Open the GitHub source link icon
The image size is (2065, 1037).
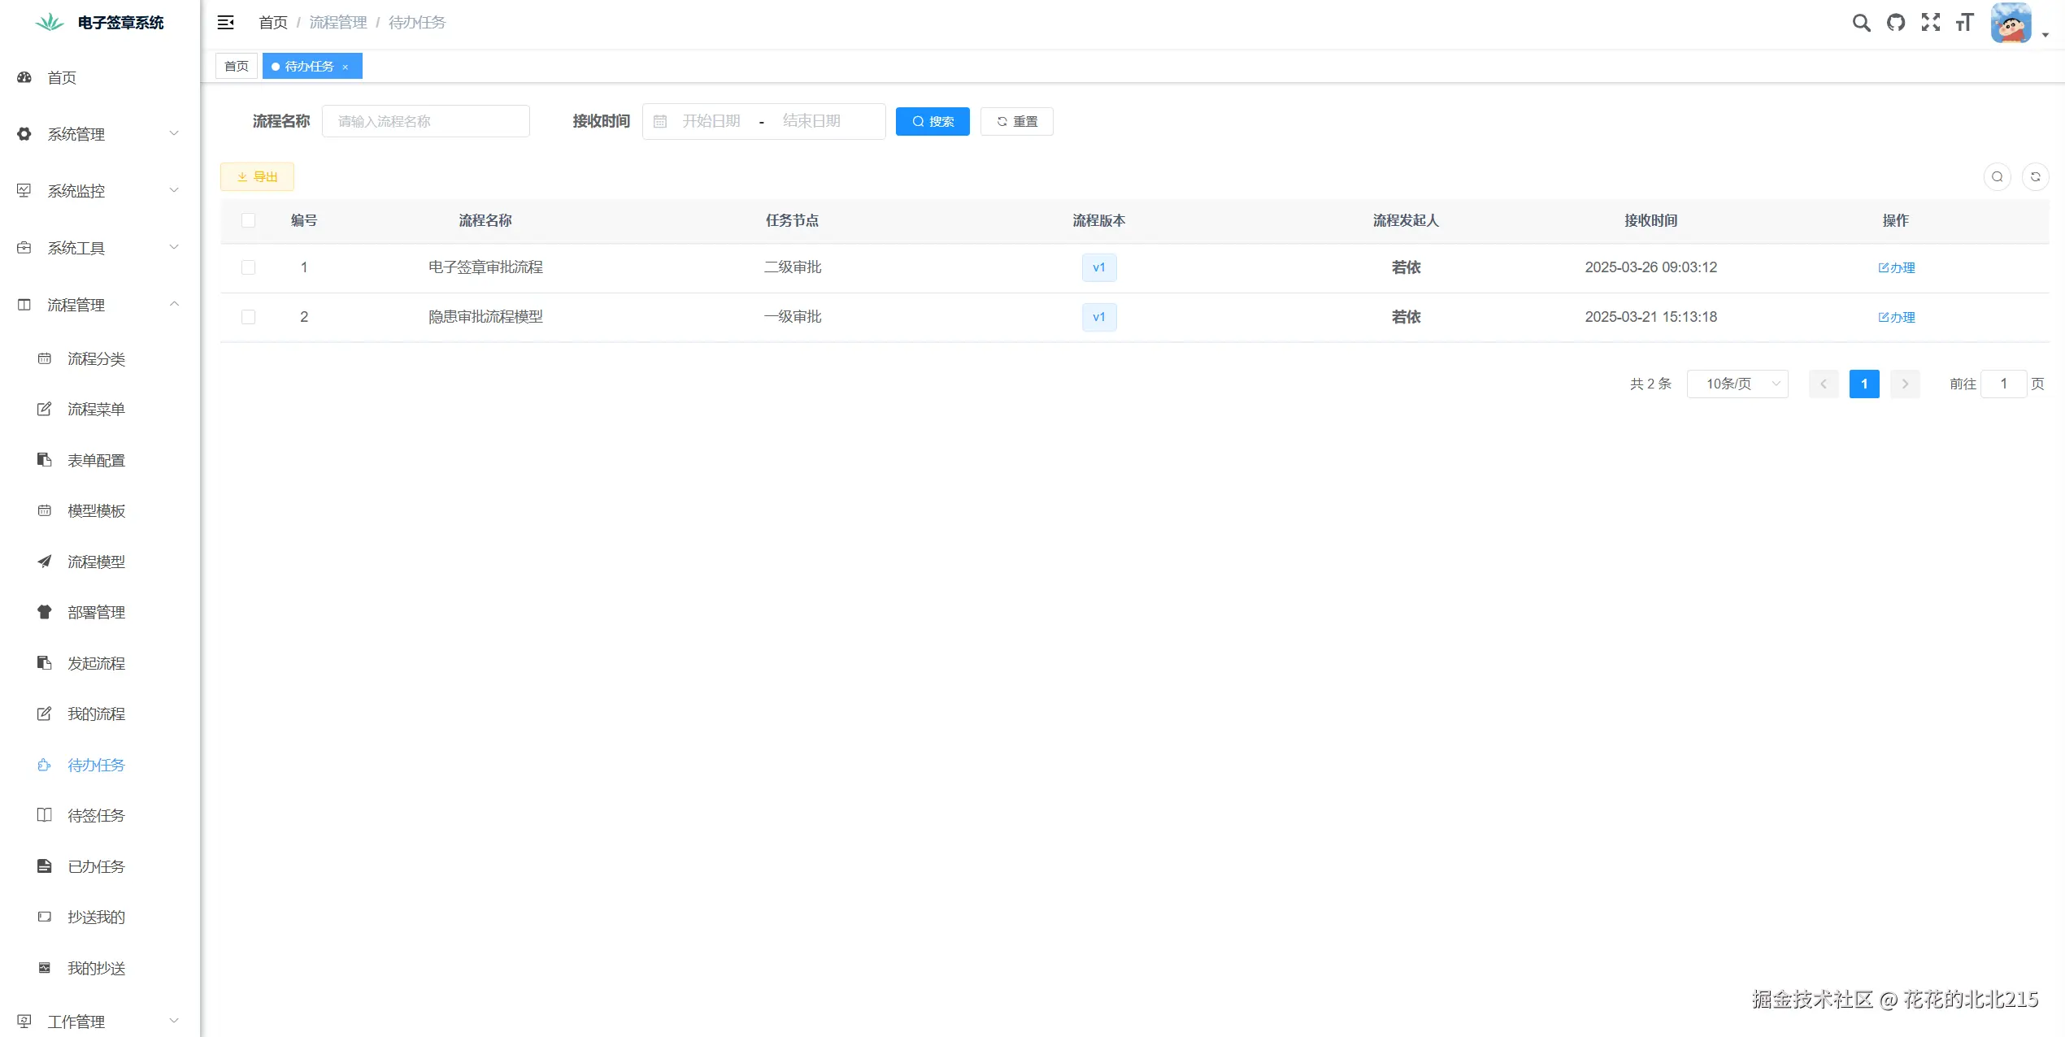tap(1896, 23)
